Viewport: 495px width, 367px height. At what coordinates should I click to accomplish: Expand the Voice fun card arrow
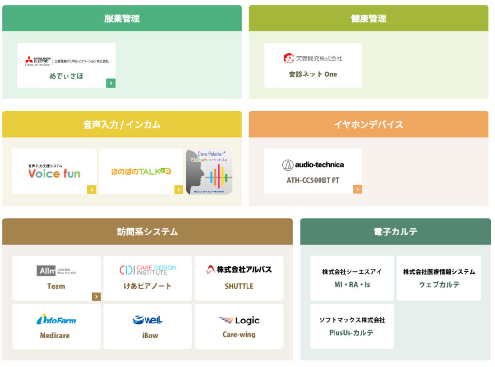click(92, 190)
